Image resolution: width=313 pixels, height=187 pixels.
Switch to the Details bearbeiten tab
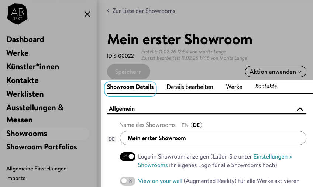coord(190,87)
